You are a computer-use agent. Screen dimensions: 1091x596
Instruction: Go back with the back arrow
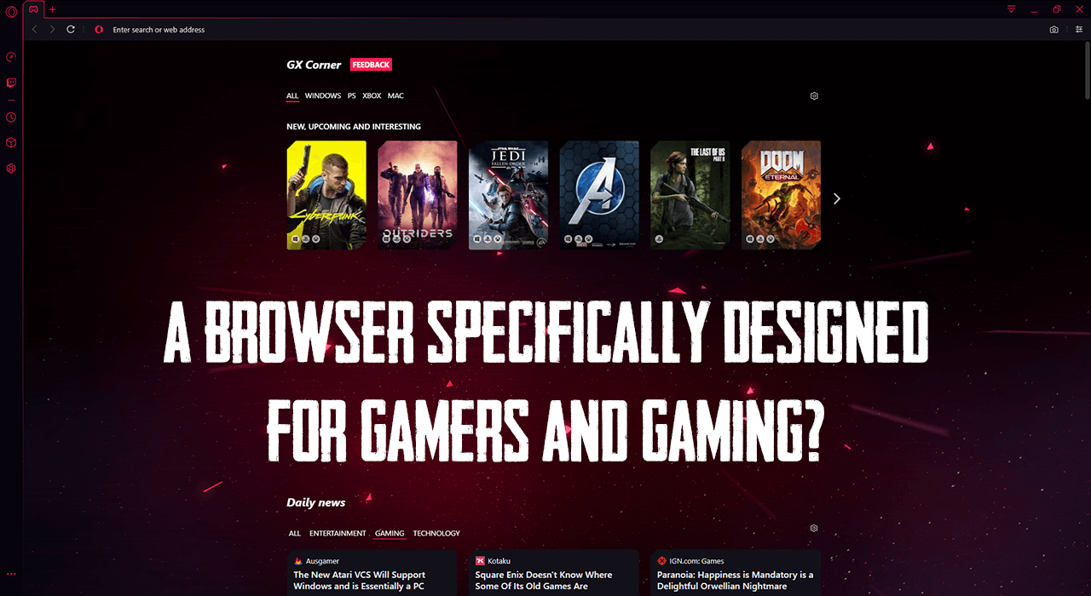click(x=34, y=29)
